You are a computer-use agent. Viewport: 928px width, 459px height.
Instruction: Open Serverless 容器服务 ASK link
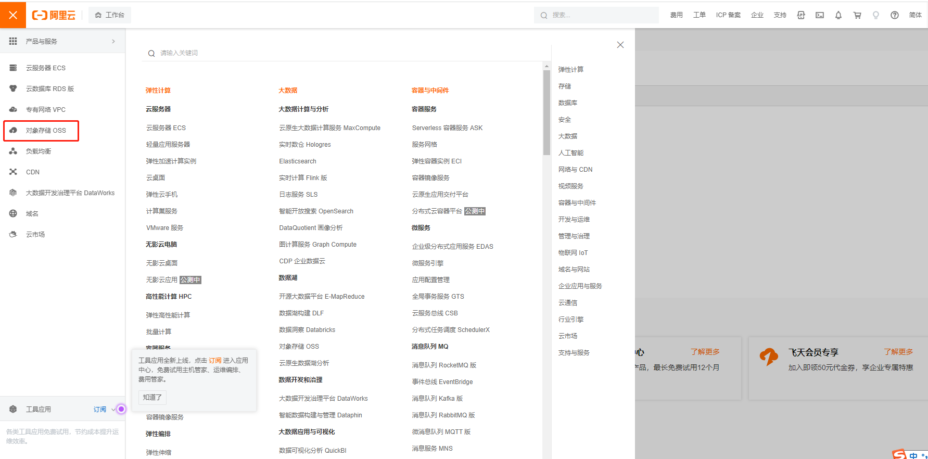point(447,128)
